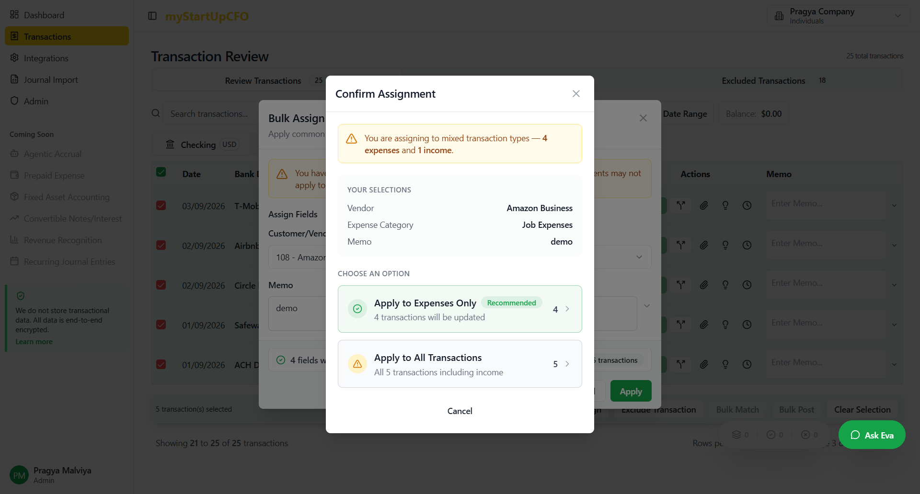
Task: Click Cancel in Confirm Assignment dialog
Action: coord(460,411)
